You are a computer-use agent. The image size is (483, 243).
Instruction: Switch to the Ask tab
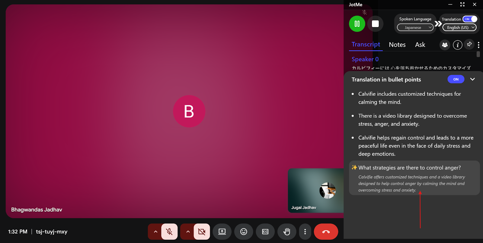[x=420, y=45]
